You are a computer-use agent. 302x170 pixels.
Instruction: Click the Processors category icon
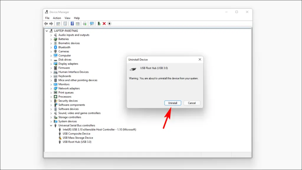click(x=55, y=97)
